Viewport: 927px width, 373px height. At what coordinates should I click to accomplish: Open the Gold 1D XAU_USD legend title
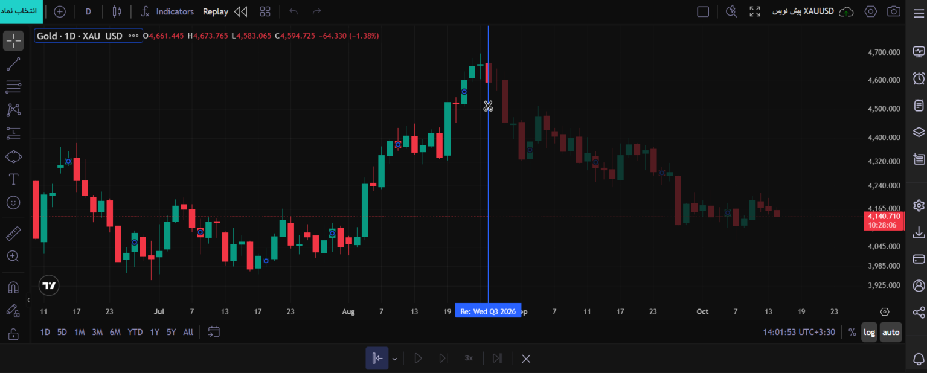pyautogui.click(x=80, y=36)
